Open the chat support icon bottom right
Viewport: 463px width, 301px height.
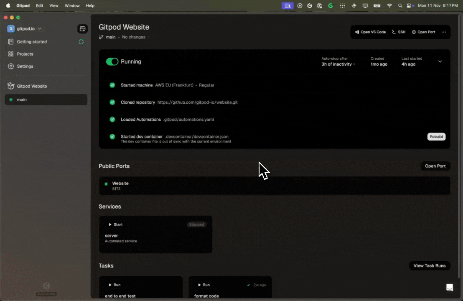[x=449, y=287]
